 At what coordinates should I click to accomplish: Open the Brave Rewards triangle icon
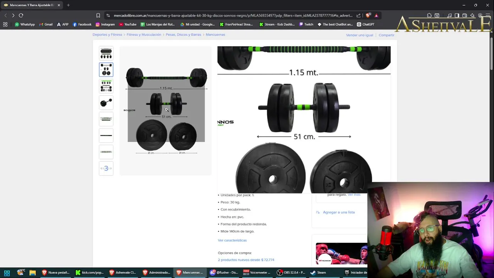pos(376,15)
